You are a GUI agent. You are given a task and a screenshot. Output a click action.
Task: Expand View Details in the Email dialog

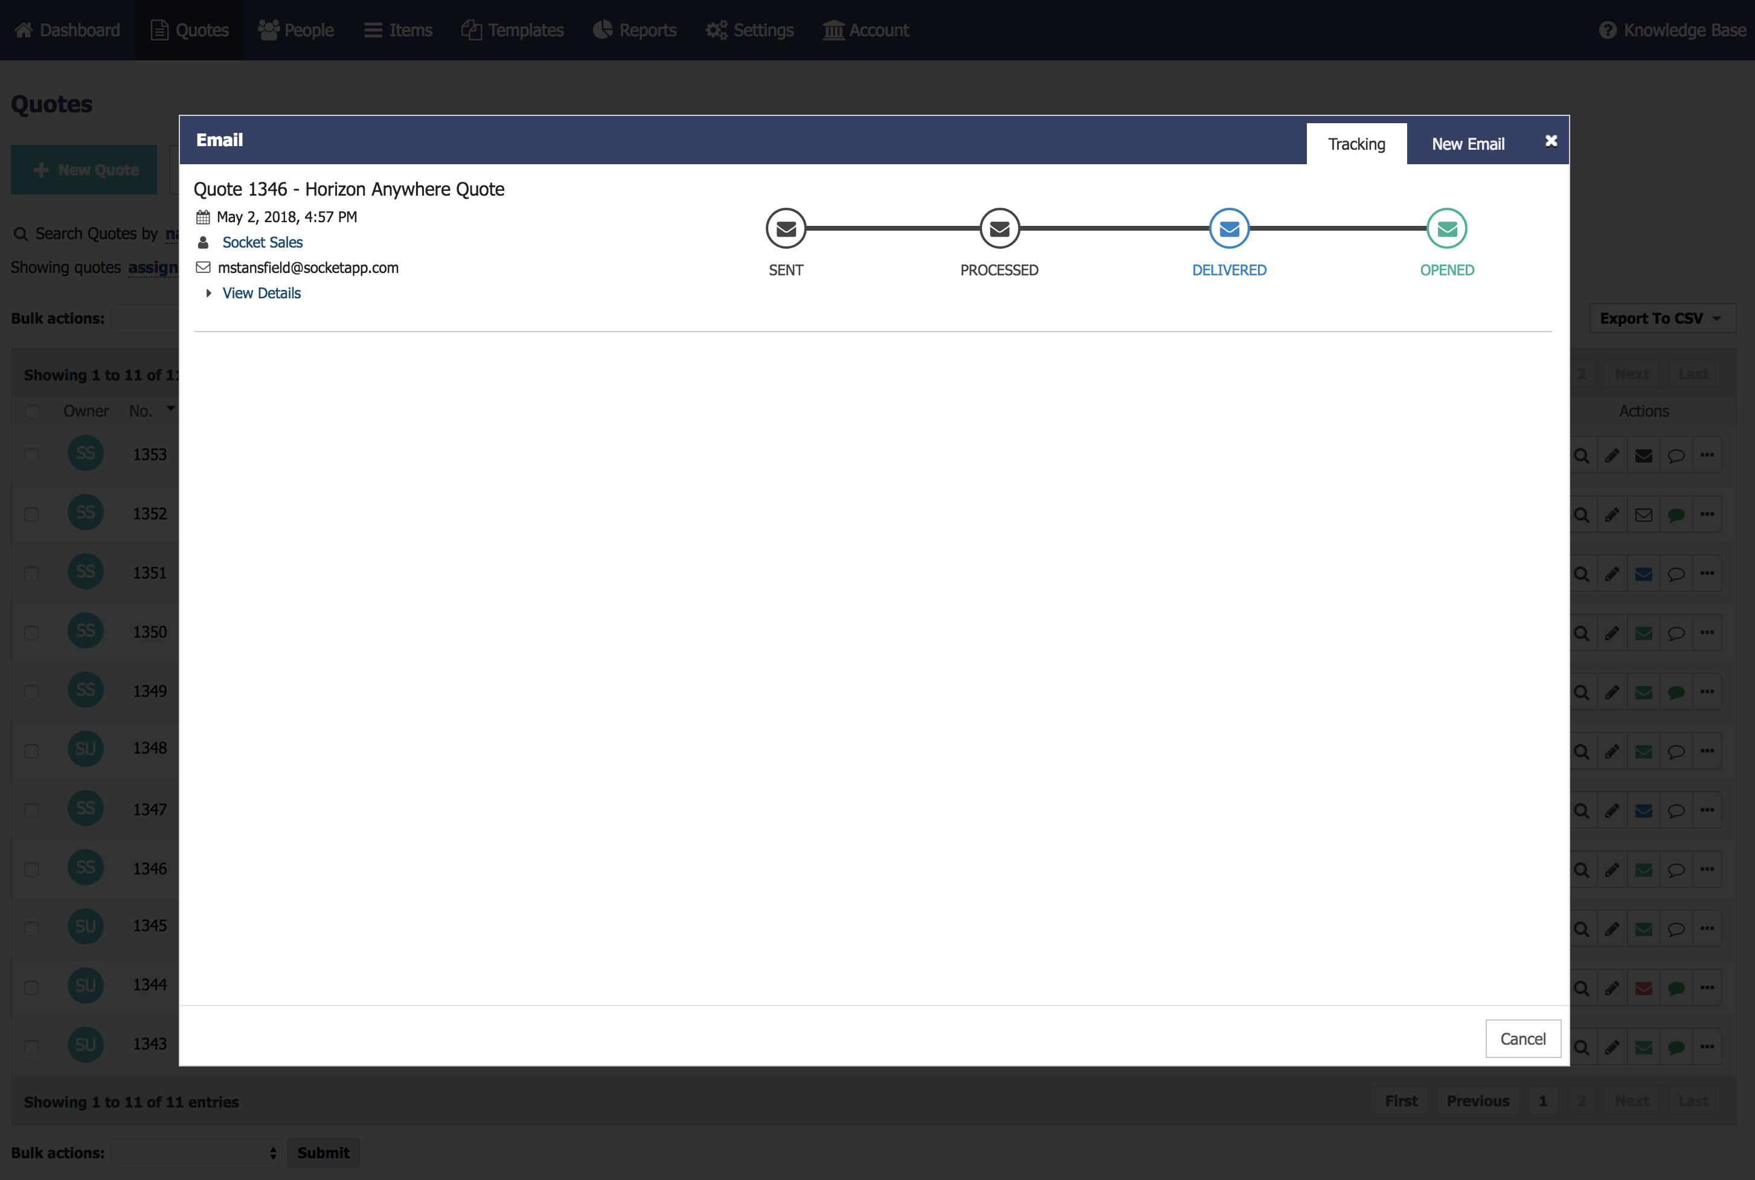coord(261,293)
